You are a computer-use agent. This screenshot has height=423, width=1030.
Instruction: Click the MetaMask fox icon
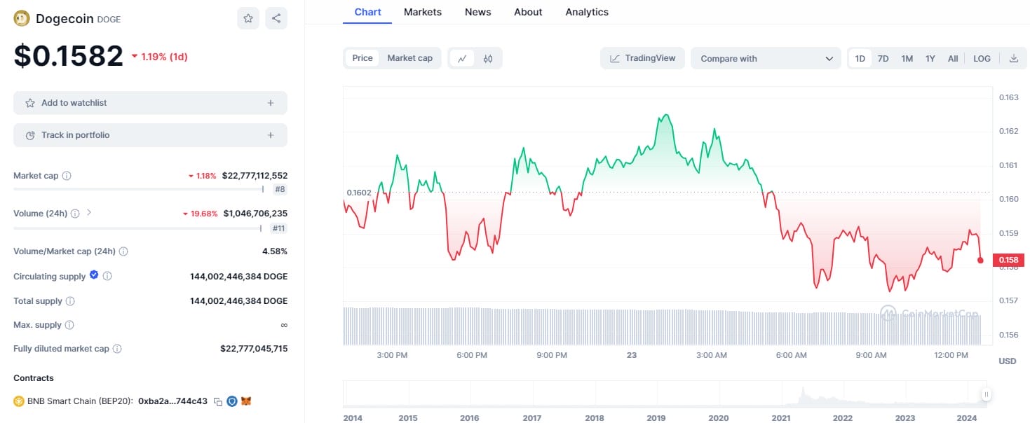click(x=246, y=401)
